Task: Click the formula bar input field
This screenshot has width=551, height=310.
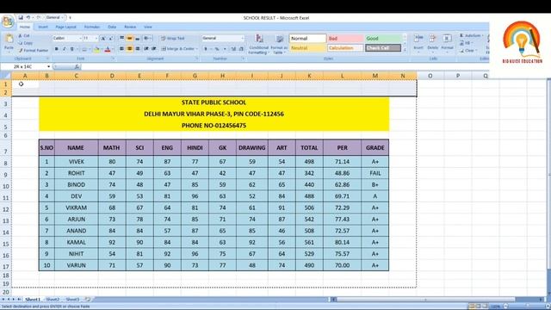Action: [x=285, y=66]
